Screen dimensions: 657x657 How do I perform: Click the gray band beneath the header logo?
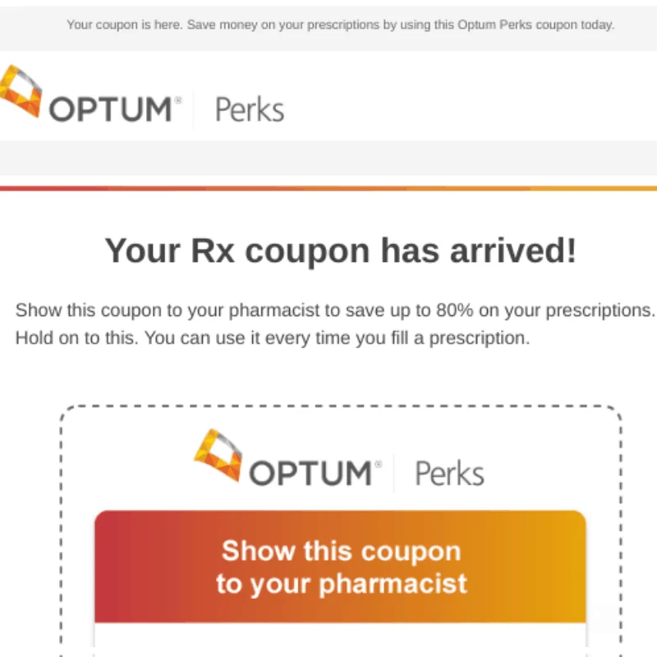coord(328,157)
